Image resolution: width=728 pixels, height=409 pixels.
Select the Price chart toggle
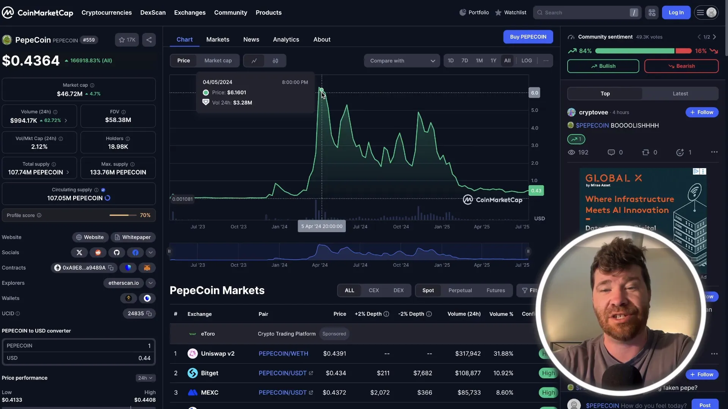click(x=184, y=61)
